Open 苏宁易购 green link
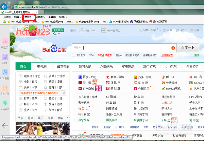 click(84, 120)
